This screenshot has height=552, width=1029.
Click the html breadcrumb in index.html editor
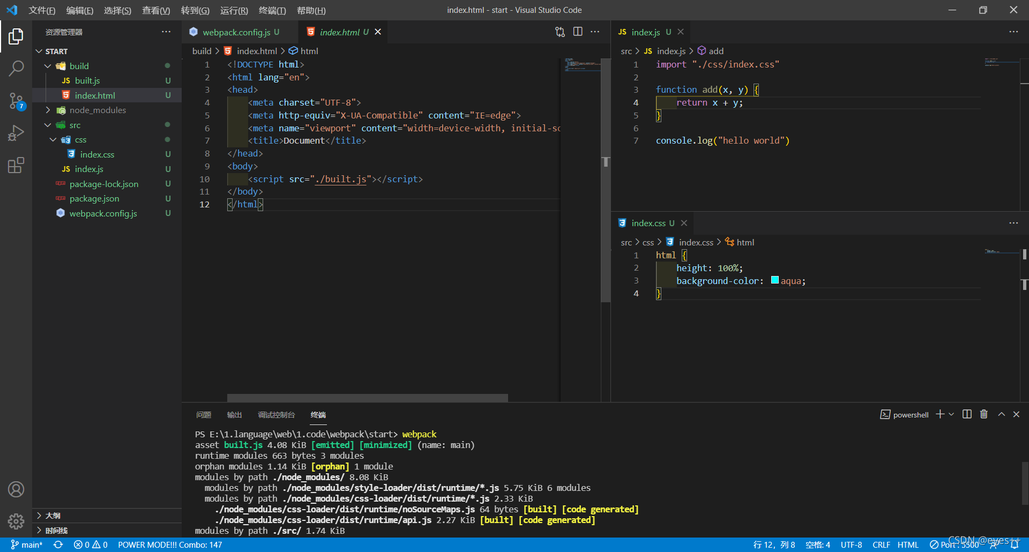[x=304, y=51]
